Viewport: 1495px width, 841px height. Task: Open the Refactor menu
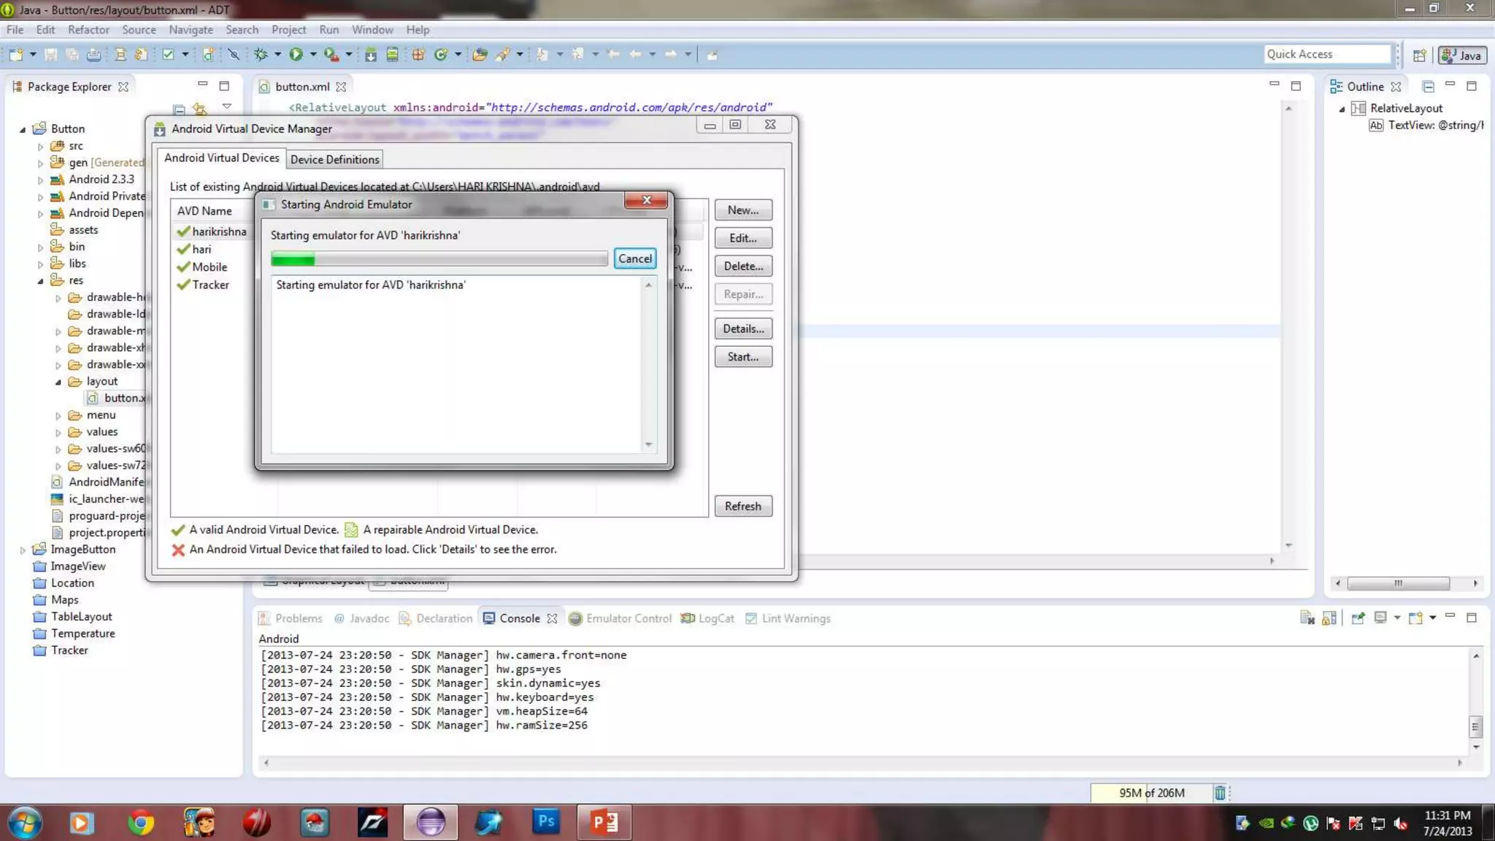pos(88,30)
